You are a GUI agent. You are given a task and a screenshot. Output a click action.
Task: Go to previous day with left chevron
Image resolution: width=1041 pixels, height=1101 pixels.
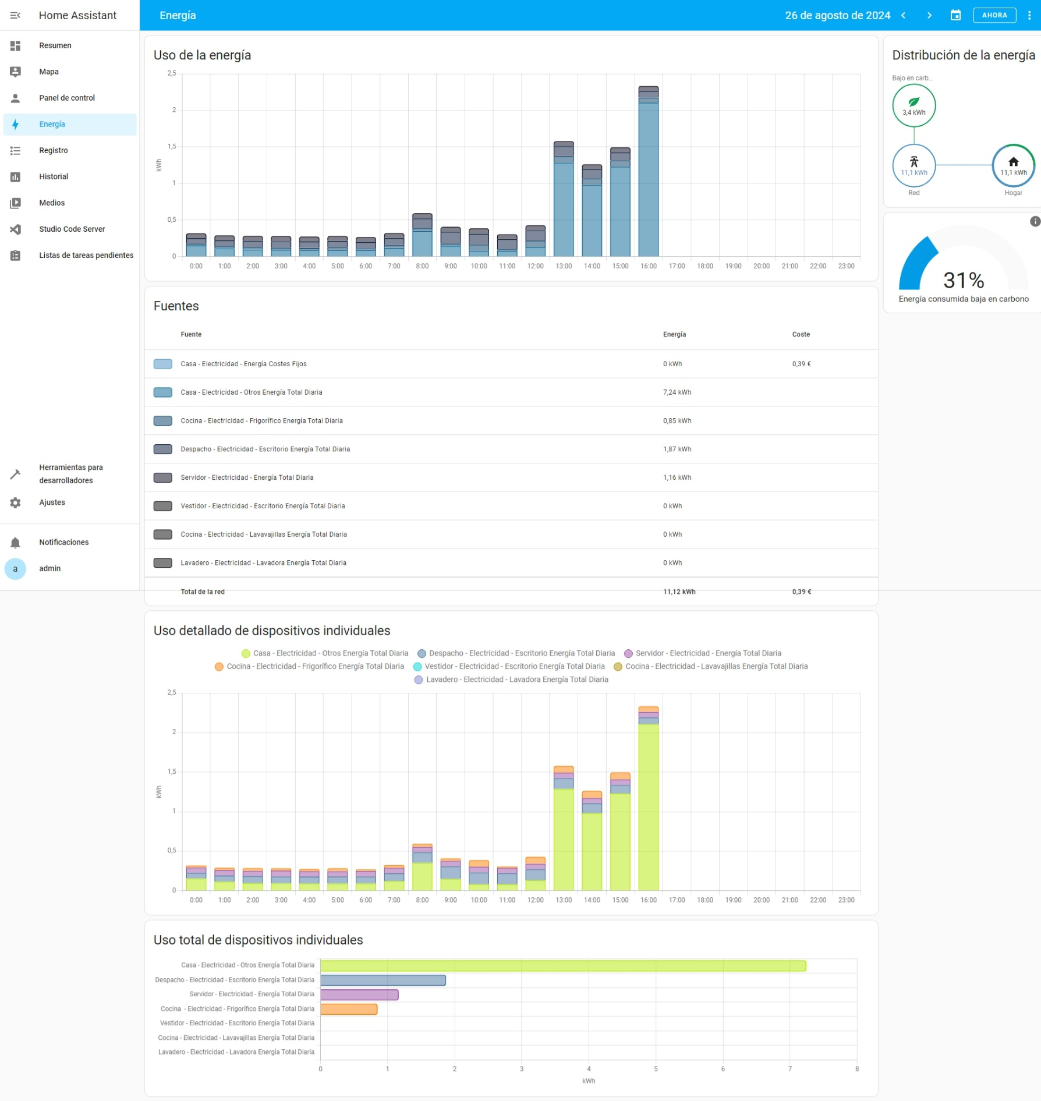[x=904, y=15]
